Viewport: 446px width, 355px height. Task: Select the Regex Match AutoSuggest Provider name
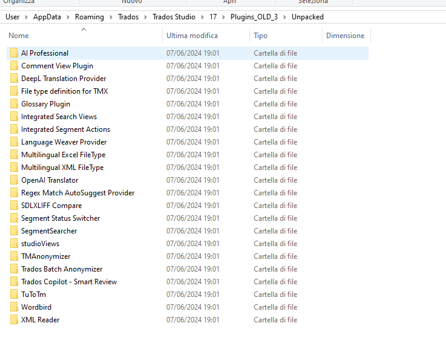(77, 193)
